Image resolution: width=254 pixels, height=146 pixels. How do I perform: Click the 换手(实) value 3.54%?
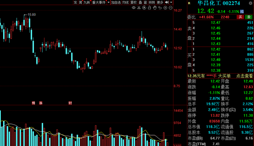click(x=248, y=110)
